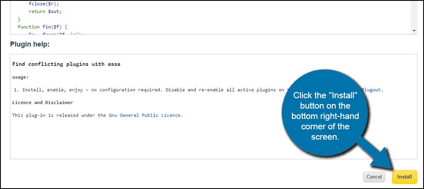Click the 'return $out;' code line

click(x=45, y=11)
